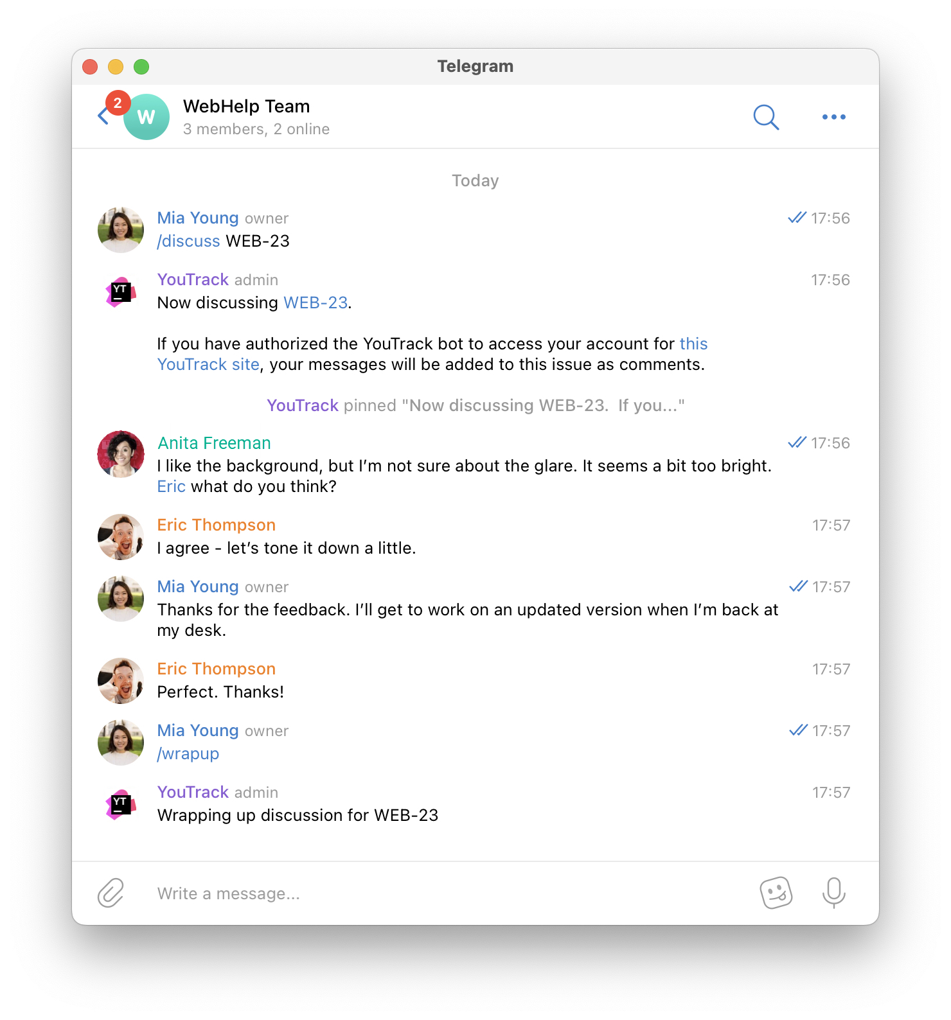Open the sticker and emoji panel
The height and width of the screenshot is (1020, 951).
(x=776, y=893)
